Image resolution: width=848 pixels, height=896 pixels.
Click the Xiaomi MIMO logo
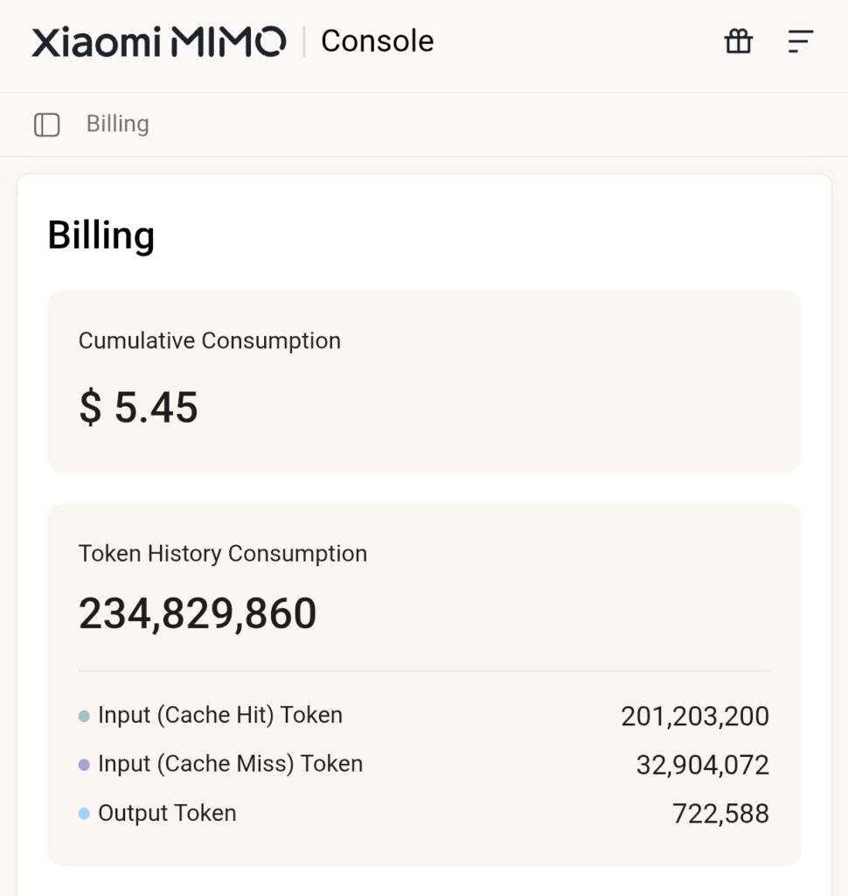tap(159, 42)
